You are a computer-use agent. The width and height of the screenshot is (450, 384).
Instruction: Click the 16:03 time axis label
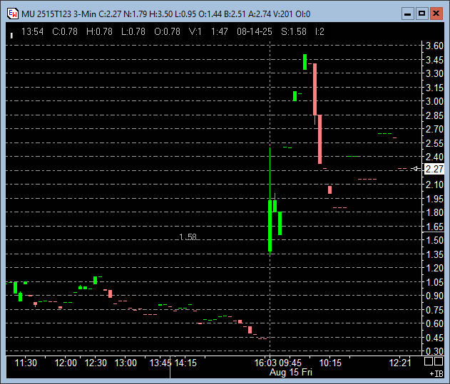click(265, 363)
